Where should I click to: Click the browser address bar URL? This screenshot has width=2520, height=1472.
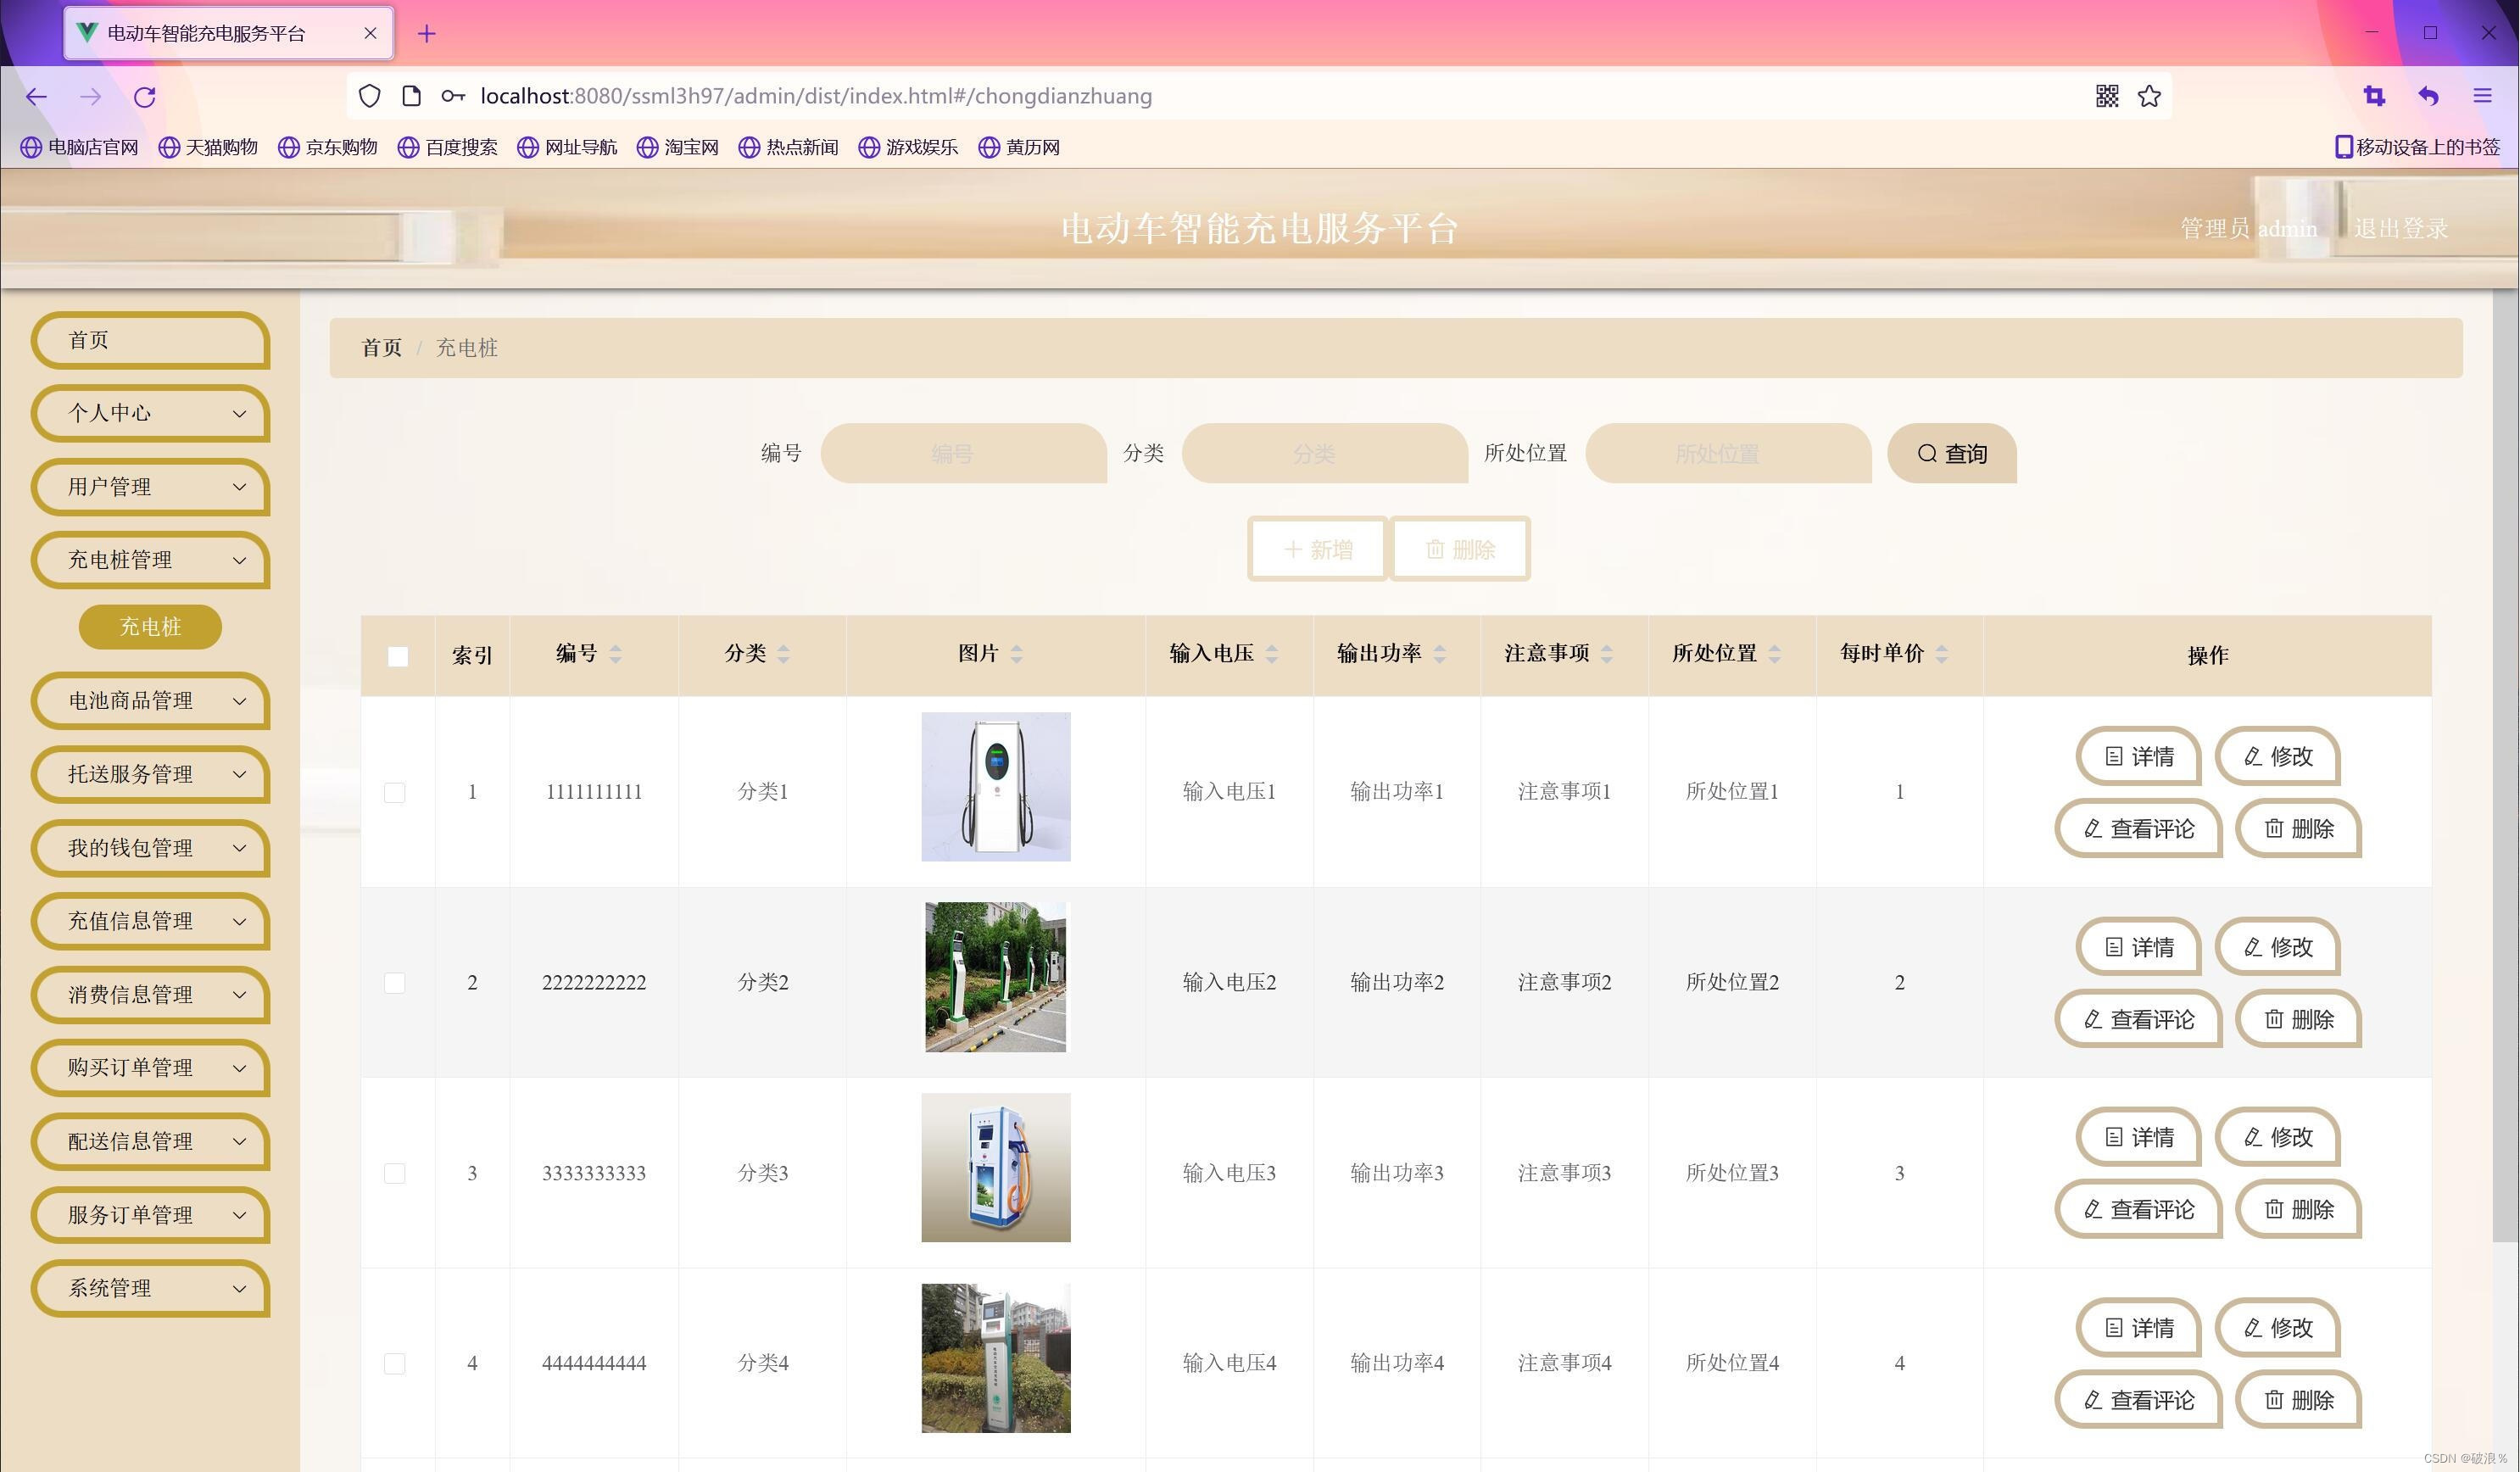click(x=816, y=96)
